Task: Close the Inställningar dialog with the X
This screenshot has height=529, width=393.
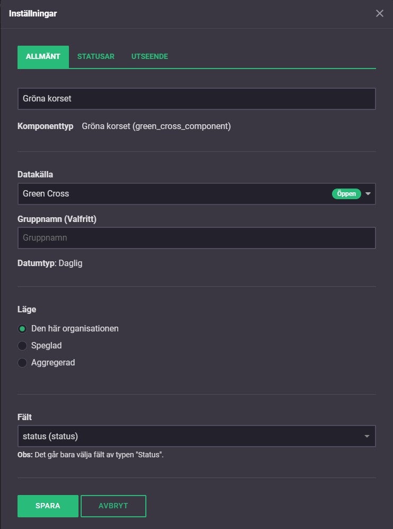Action: [379, 14]
